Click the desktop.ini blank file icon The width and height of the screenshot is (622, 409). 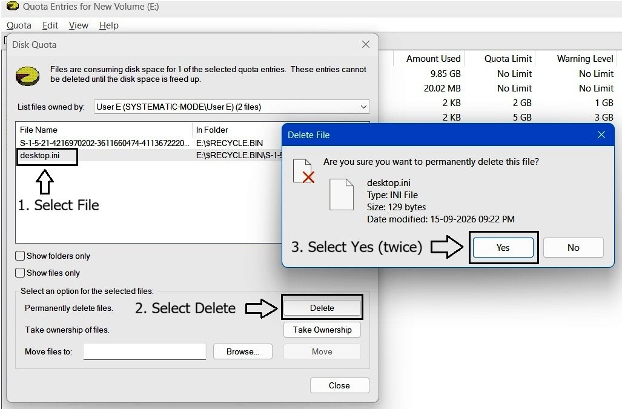point(342,195)
